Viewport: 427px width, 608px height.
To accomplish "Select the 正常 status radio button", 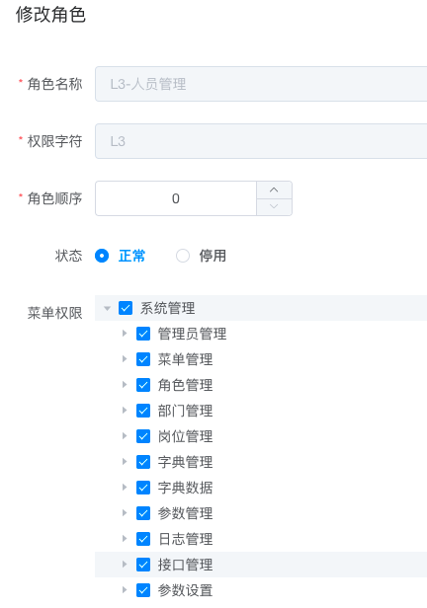I will pos(102,256).
